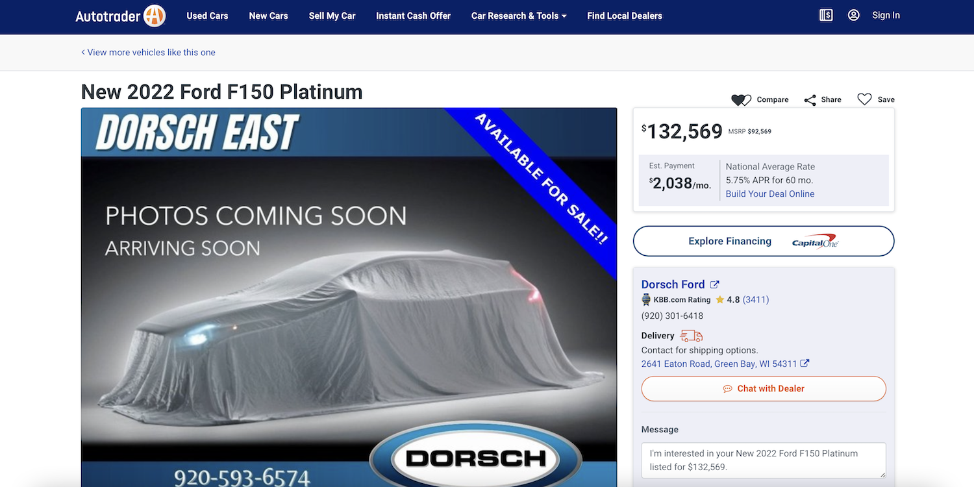Click the Explore Financing button

pyautogui.click(x=764, y=242)
